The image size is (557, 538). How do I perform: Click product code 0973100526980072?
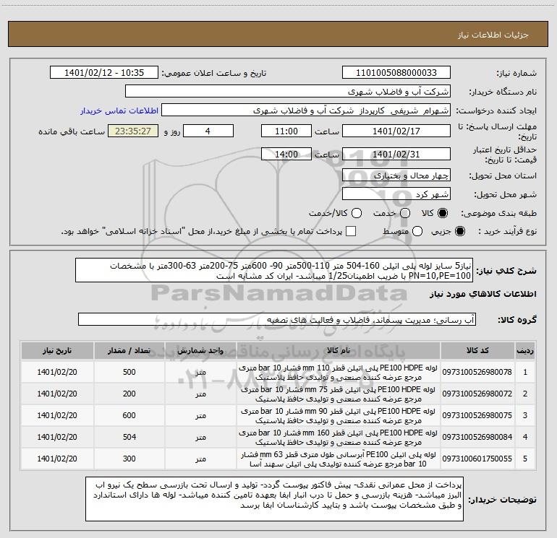[x=477, y=394]
